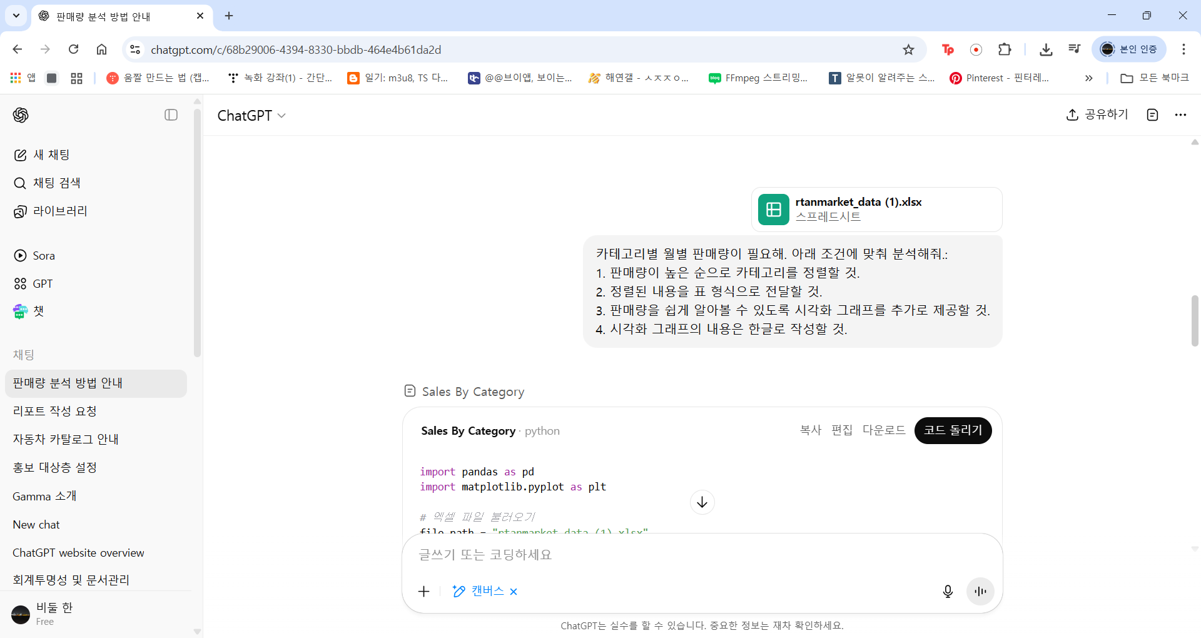The width and height of the screenshot is (1201, 638).
Task: Reload the page
Action: coord(74,49)
